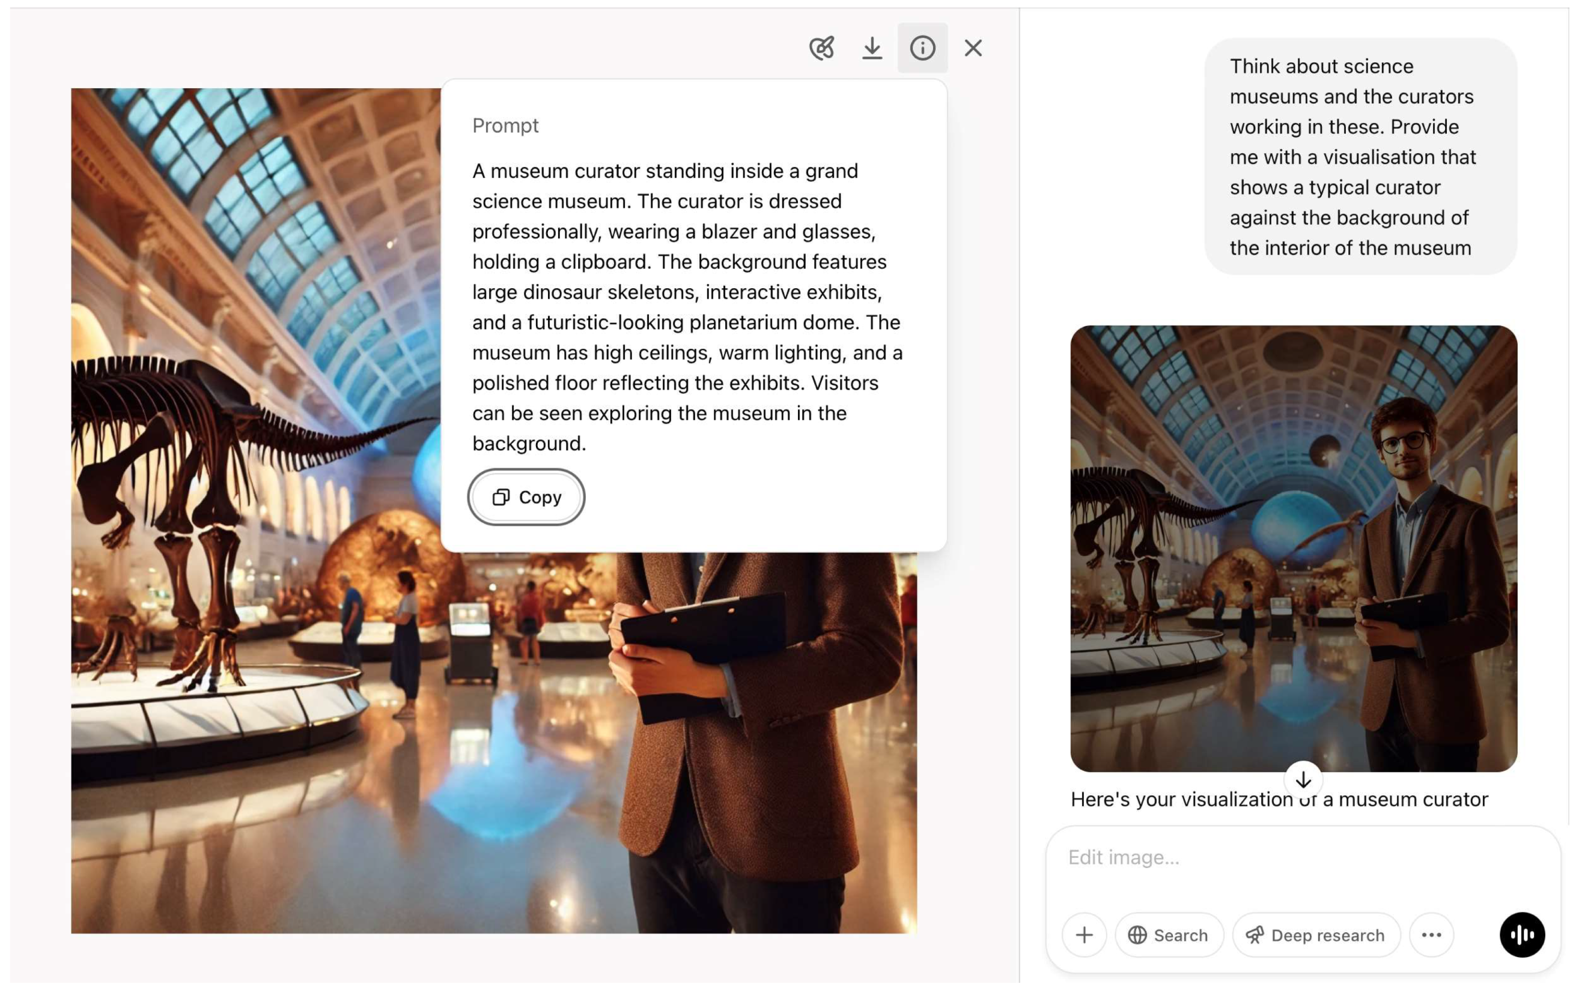Open the curator image thumbnail in chat
This screenshot has height=993, width=1582.
pyautogui.click(x=1293, y=548)
